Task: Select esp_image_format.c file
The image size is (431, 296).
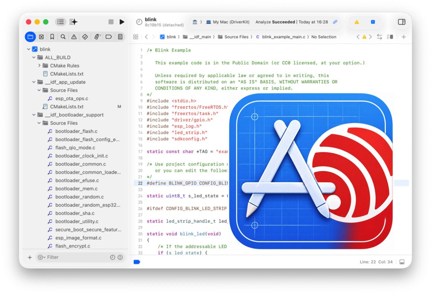Action: point(78,238)
